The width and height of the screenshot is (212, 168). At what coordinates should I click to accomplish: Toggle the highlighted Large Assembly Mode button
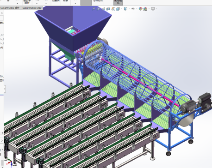pyautogui.click(x=118, y=2)
